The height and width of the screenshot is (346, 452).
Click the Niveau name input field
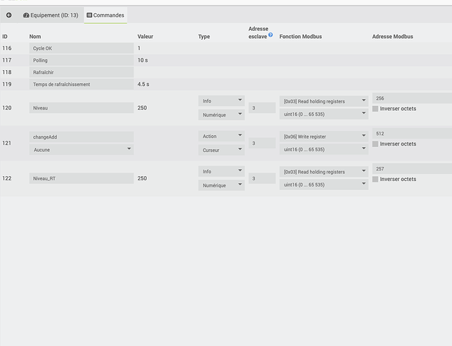82,107
